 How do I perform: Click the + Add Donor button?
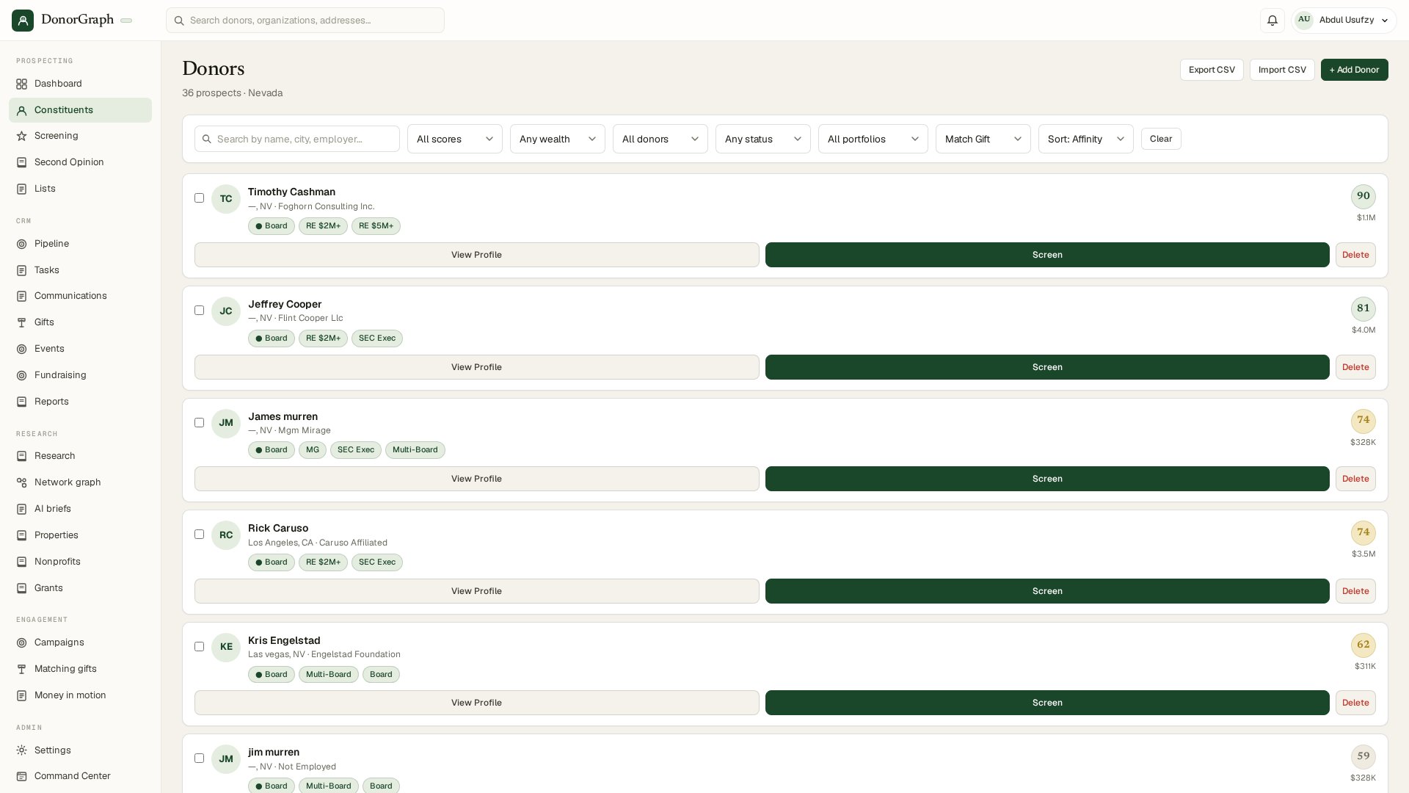[1354, 70]
